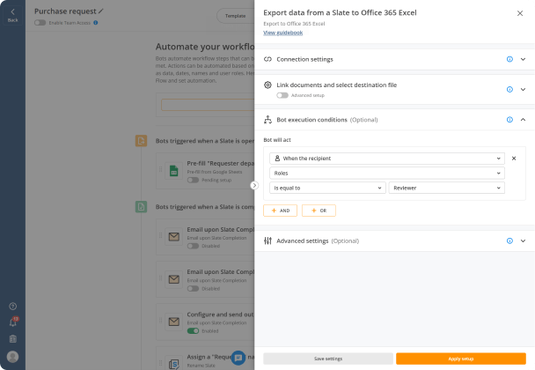Click Rename Slate bot icon
The image size is (535, 370).
coord(173,364)
